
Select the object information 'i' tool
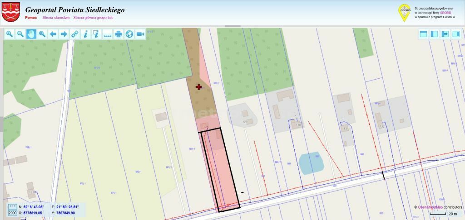click(85, 34)
